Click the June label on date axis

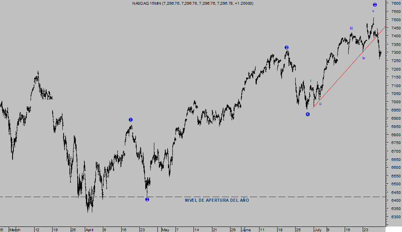(246, 229)
